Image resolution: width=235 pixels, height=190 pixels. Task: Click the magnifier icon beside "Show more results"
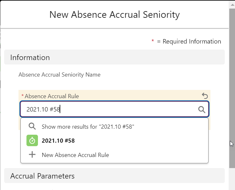point(32,126)
